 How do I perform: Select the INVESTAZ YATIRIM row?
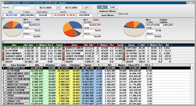(x=96, y=84)
